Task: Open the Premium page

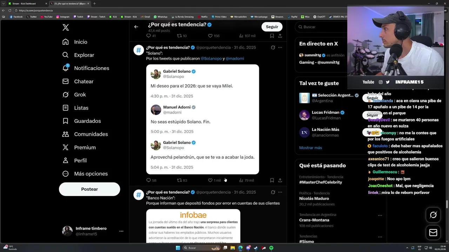Action: [79, 147]
